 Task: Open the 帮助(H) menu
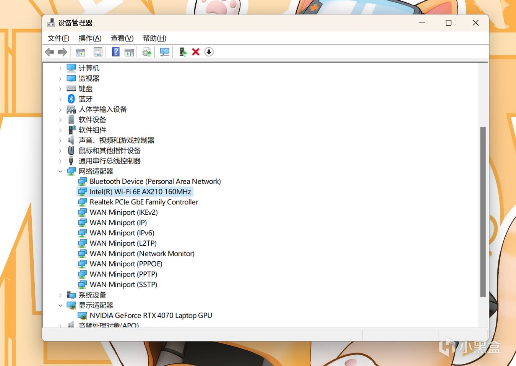coord(154,38)
